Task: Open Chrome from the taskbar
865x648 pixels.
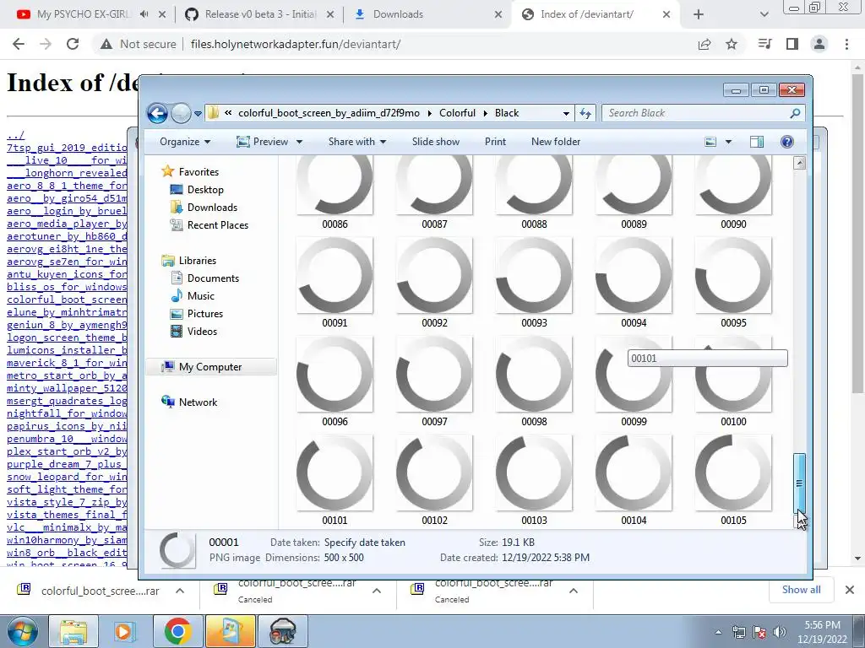Action: point(177,631)
